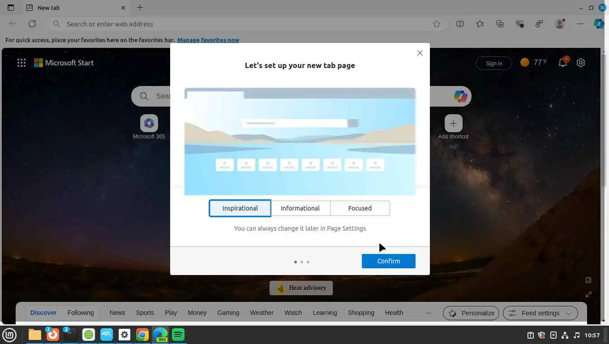Refresh the page with the reload icon
609x344 pixels.
coord(32,24)
